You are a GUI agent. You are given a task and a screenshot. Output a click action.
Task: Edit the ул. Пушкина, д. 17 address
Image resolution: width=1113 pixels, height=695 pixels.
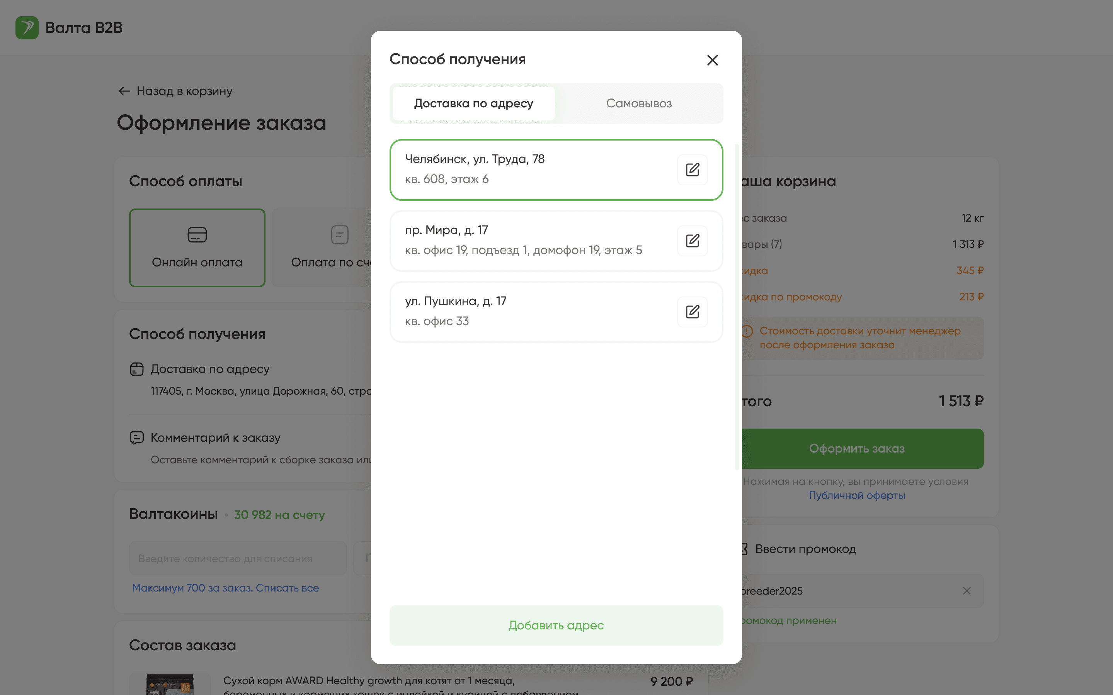(692, 312)
